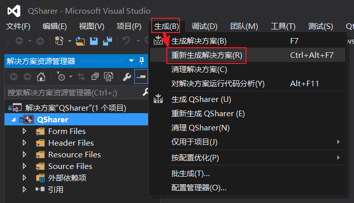Open the 团队(M) menu
Image resolution: width=354 pixels, height=203 pixels.
tap(244, 26)
